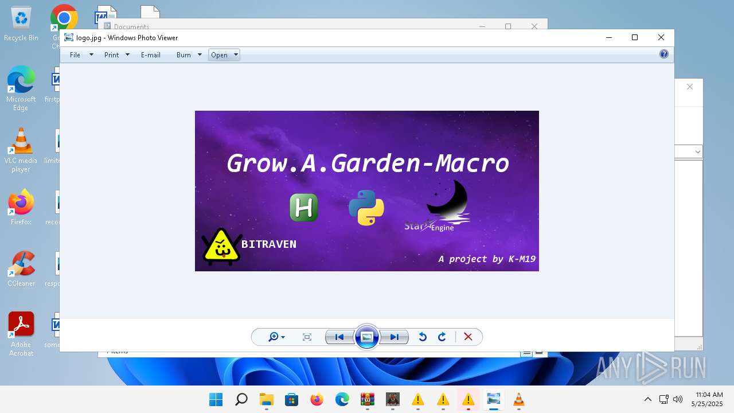The width and height of the screenshot is (734, 413).
Task: Click the logo.jpg image preview
Action: click(x=367, y=191)
